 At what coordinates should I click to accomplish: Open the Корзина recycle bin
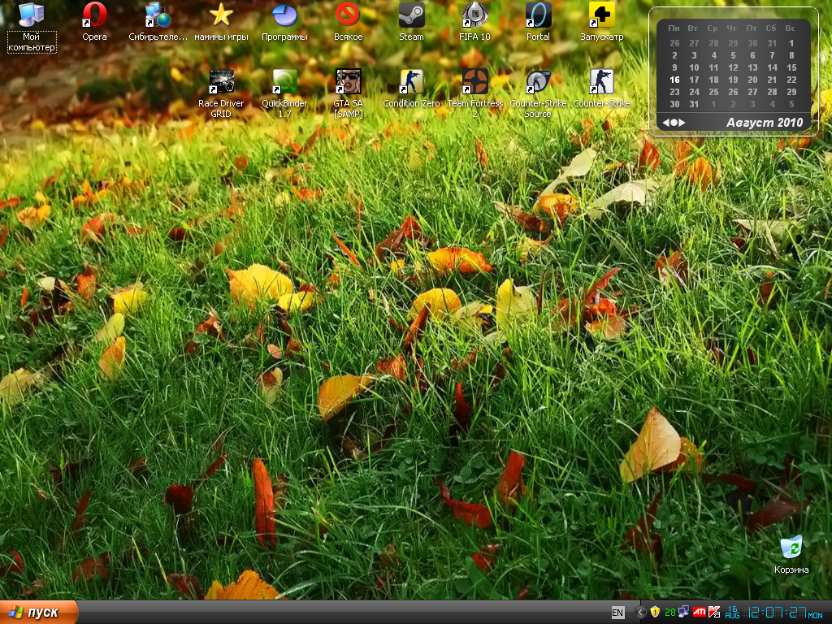(x=791, y=548)
